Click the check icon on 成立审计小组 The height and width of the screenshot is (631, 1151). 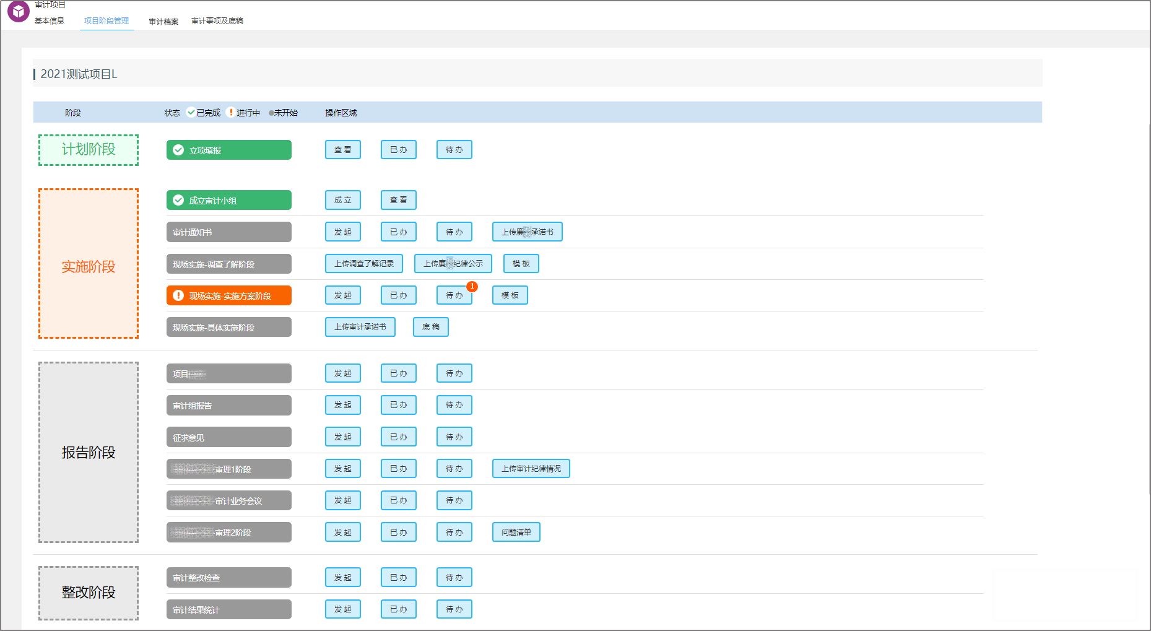178,200
